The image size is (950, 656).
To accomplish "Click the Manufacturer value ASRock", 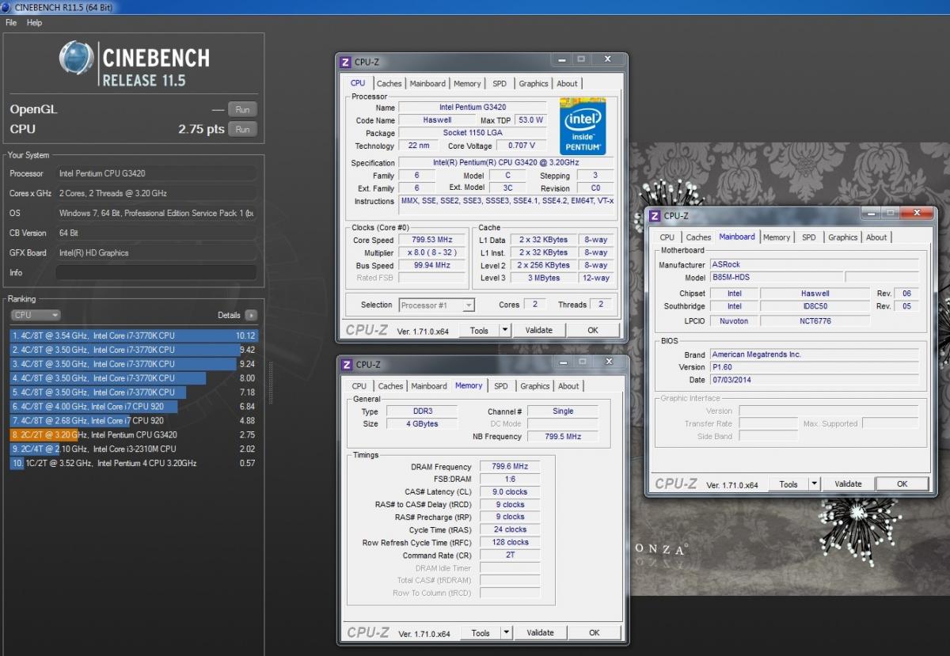I will [815, 265].
